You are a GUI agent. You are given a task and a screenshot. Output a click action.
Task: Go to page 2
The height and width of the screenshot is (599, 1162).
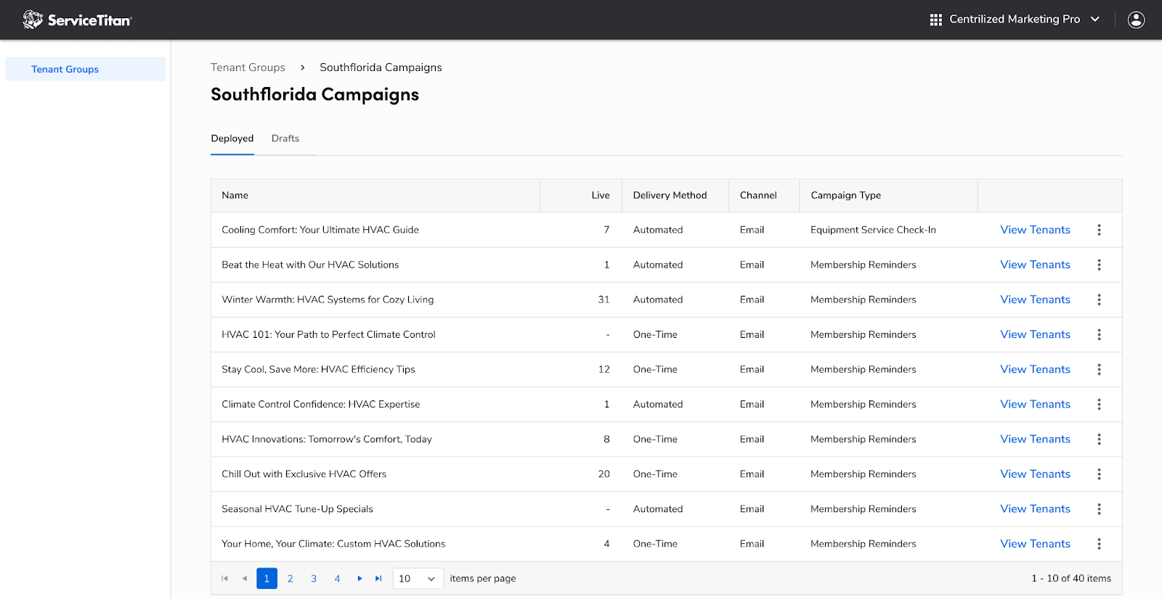click(x=290, y=579)
